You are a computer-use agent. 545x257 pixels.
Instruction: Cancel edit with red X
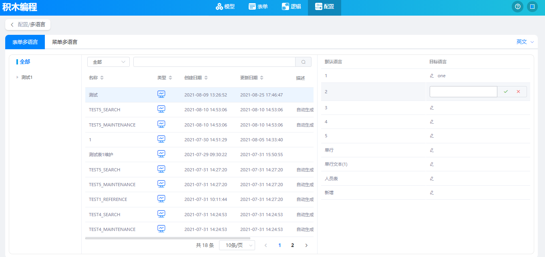(518, 92)
